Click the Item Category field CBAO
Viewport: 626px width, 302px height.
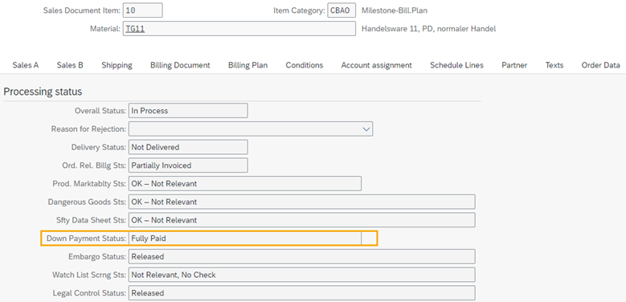click(x=342, y=10)
